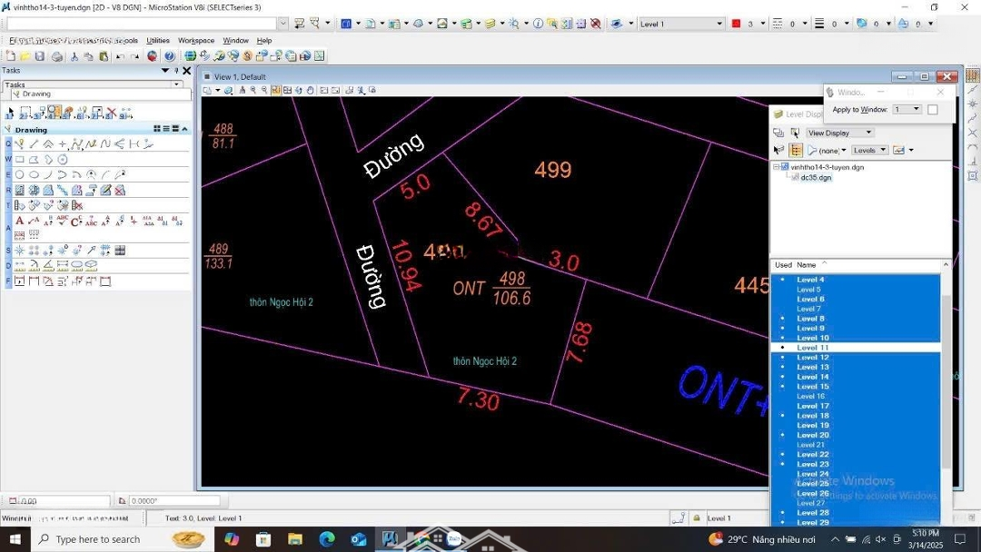
Task: Collapse the vinhtho14-3-tuyen.dgn tree node
Action: tap(777, 167)
